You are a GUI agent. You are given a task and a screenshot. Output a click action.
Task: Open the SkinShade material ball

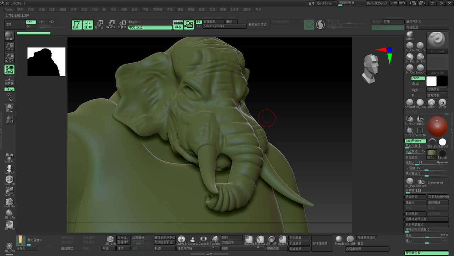pos(433,141)
